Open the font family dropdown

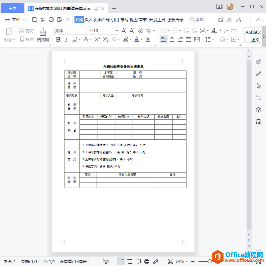coord(90,30)
